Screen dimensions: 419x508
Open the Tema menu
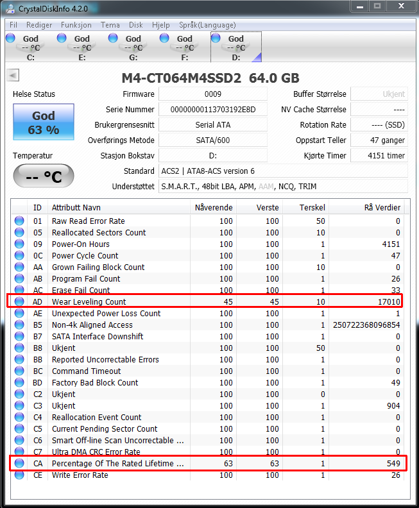110,25
